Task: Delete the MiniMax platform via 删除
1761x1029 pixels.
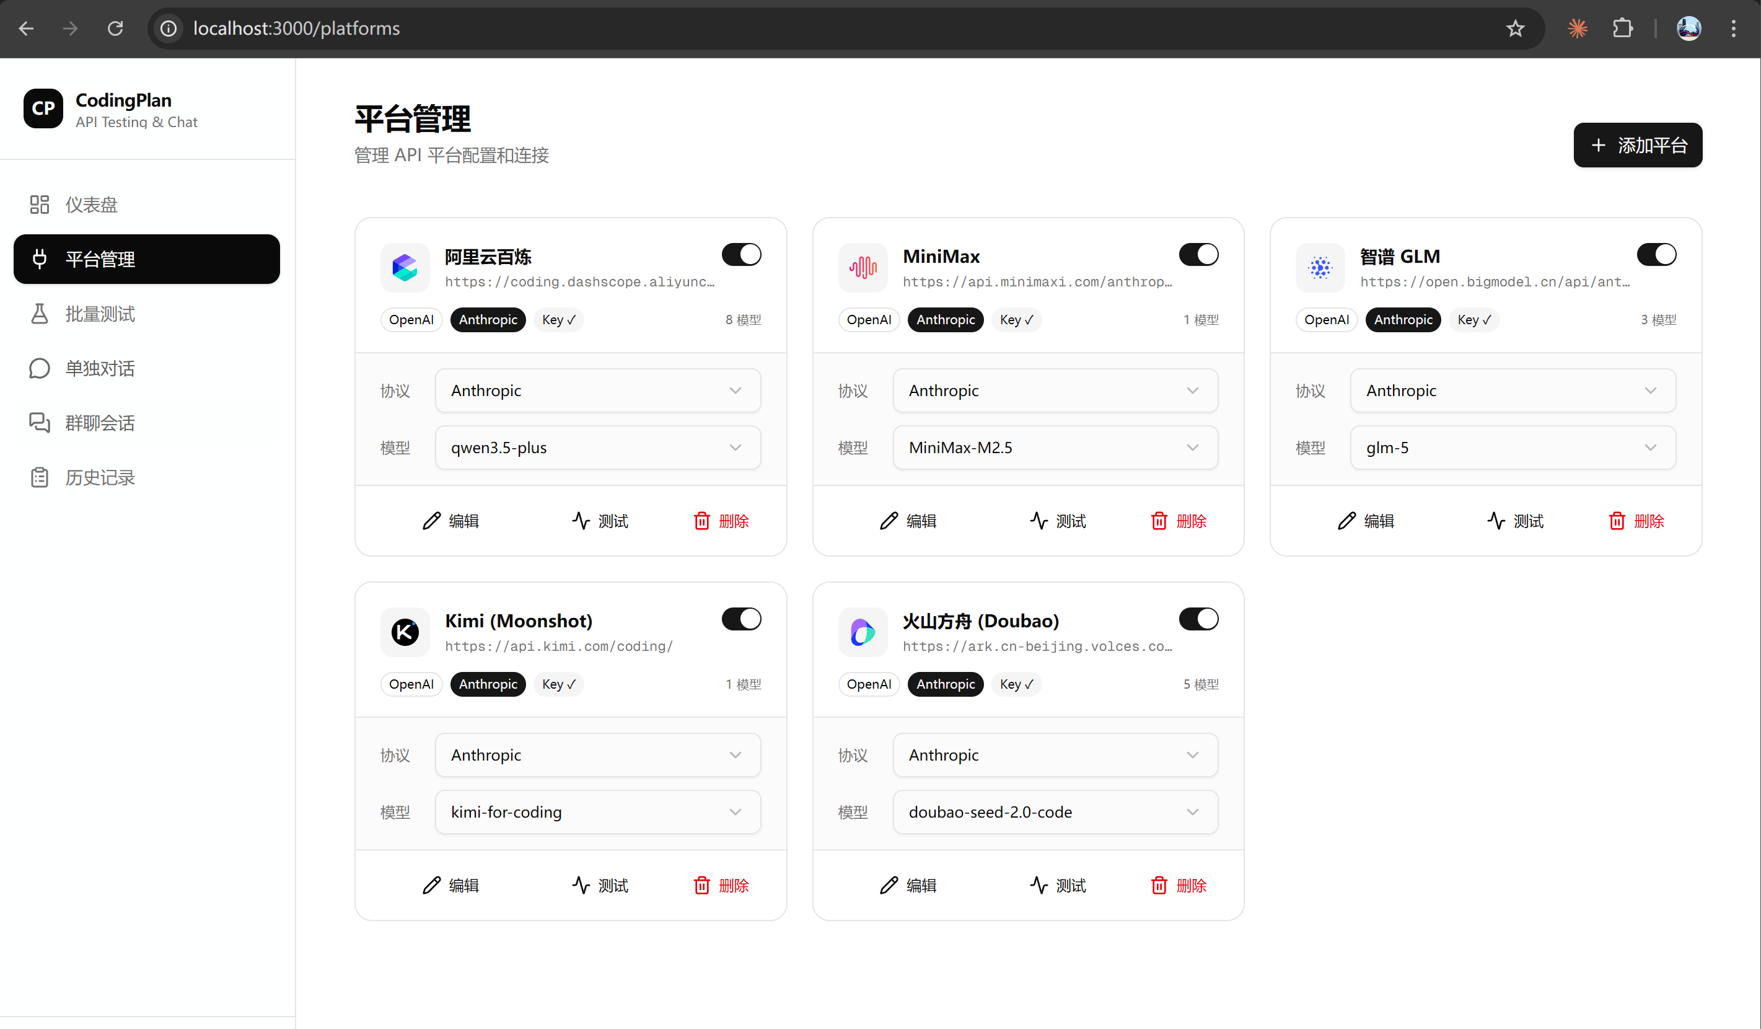Action: pyautogui.click(x=1179, y=521)
